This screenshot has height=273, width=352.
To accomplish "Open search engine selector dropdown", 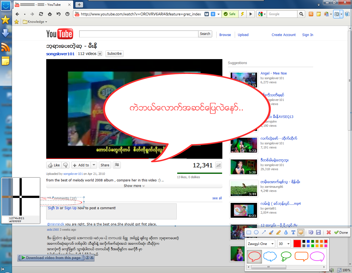I will 261,14.
